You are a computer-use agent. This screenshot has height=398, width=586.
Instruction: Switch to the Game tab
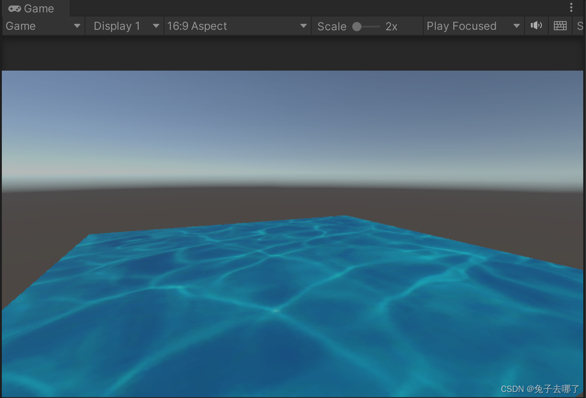[34, 8]
